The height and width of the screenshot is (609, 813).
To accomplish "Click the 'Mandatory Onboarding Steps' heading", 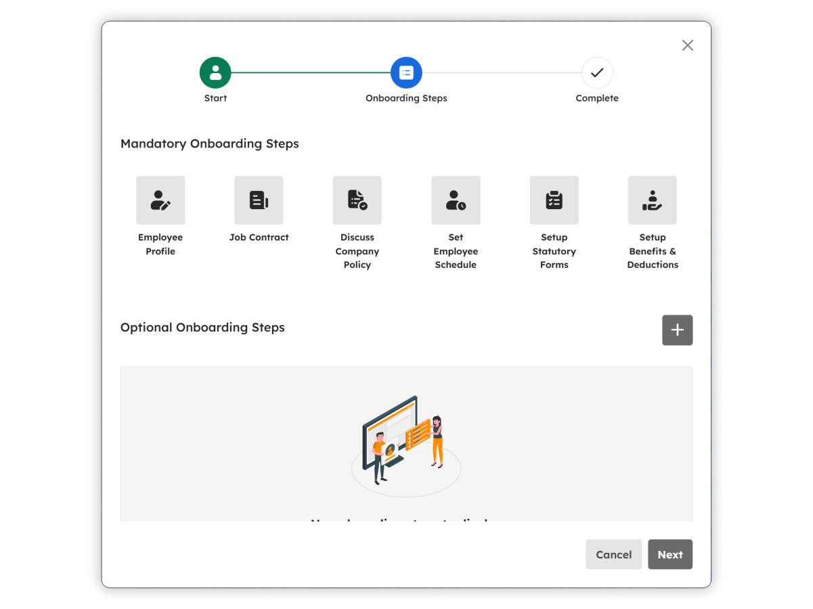I will pos(210,143).
